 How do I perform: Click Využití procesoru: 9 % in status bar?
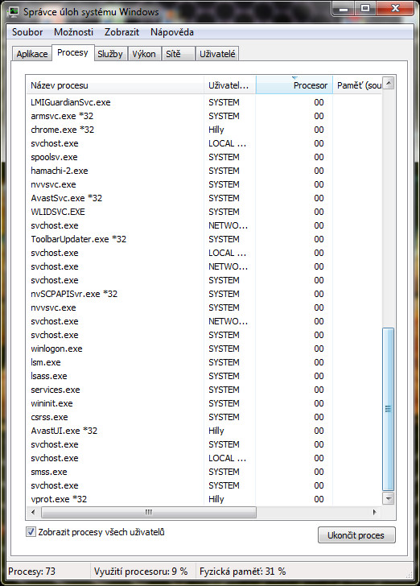point(141,571)
